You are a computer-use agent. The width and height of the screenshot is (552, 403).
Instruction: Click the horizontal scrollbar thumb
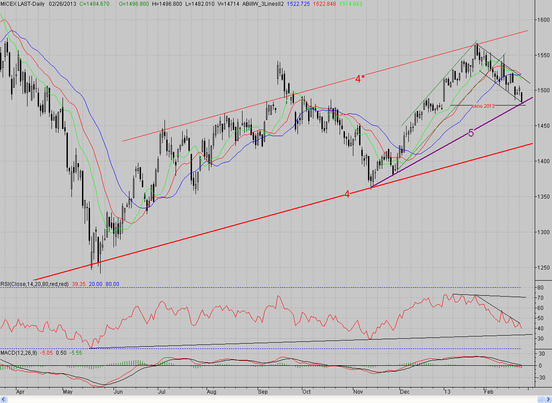point(541,399)
